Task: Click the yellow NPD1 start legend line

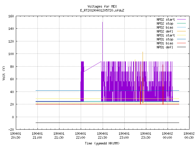Action: (x=182, y=35)
